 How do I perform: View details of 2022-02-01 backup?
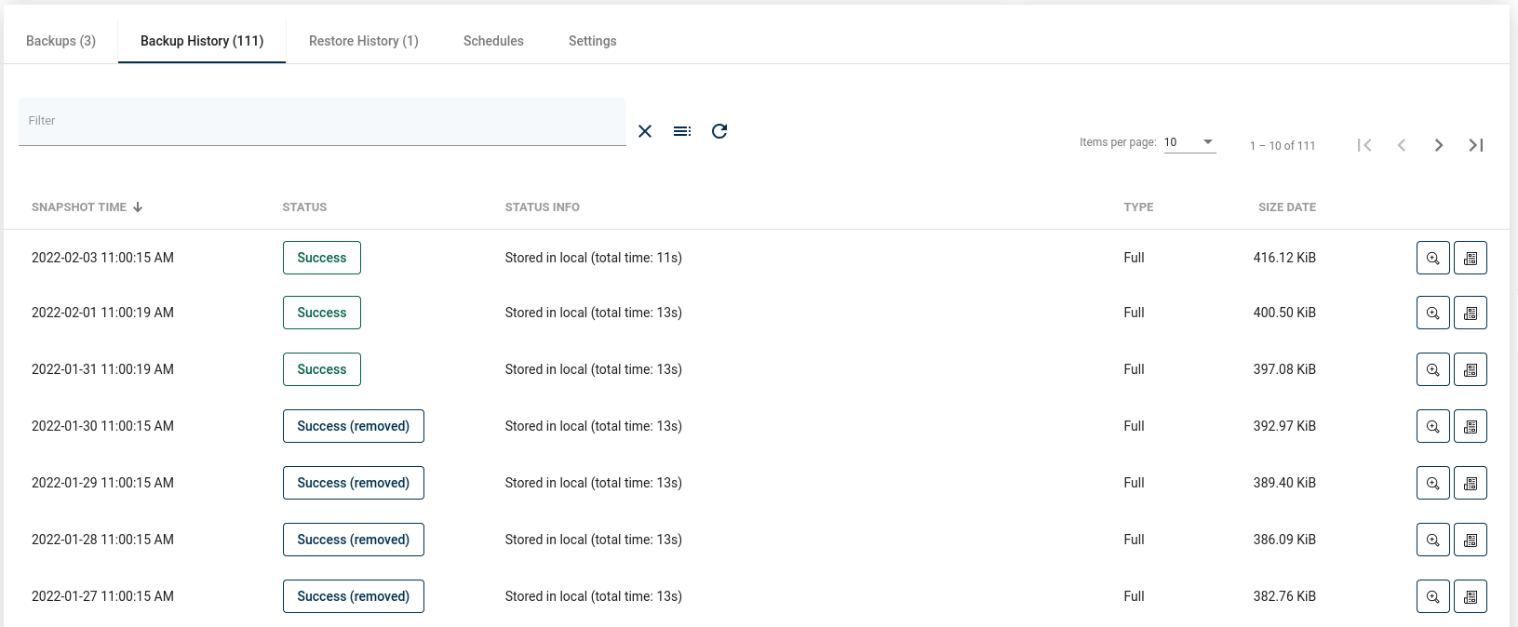point(1432,313)
